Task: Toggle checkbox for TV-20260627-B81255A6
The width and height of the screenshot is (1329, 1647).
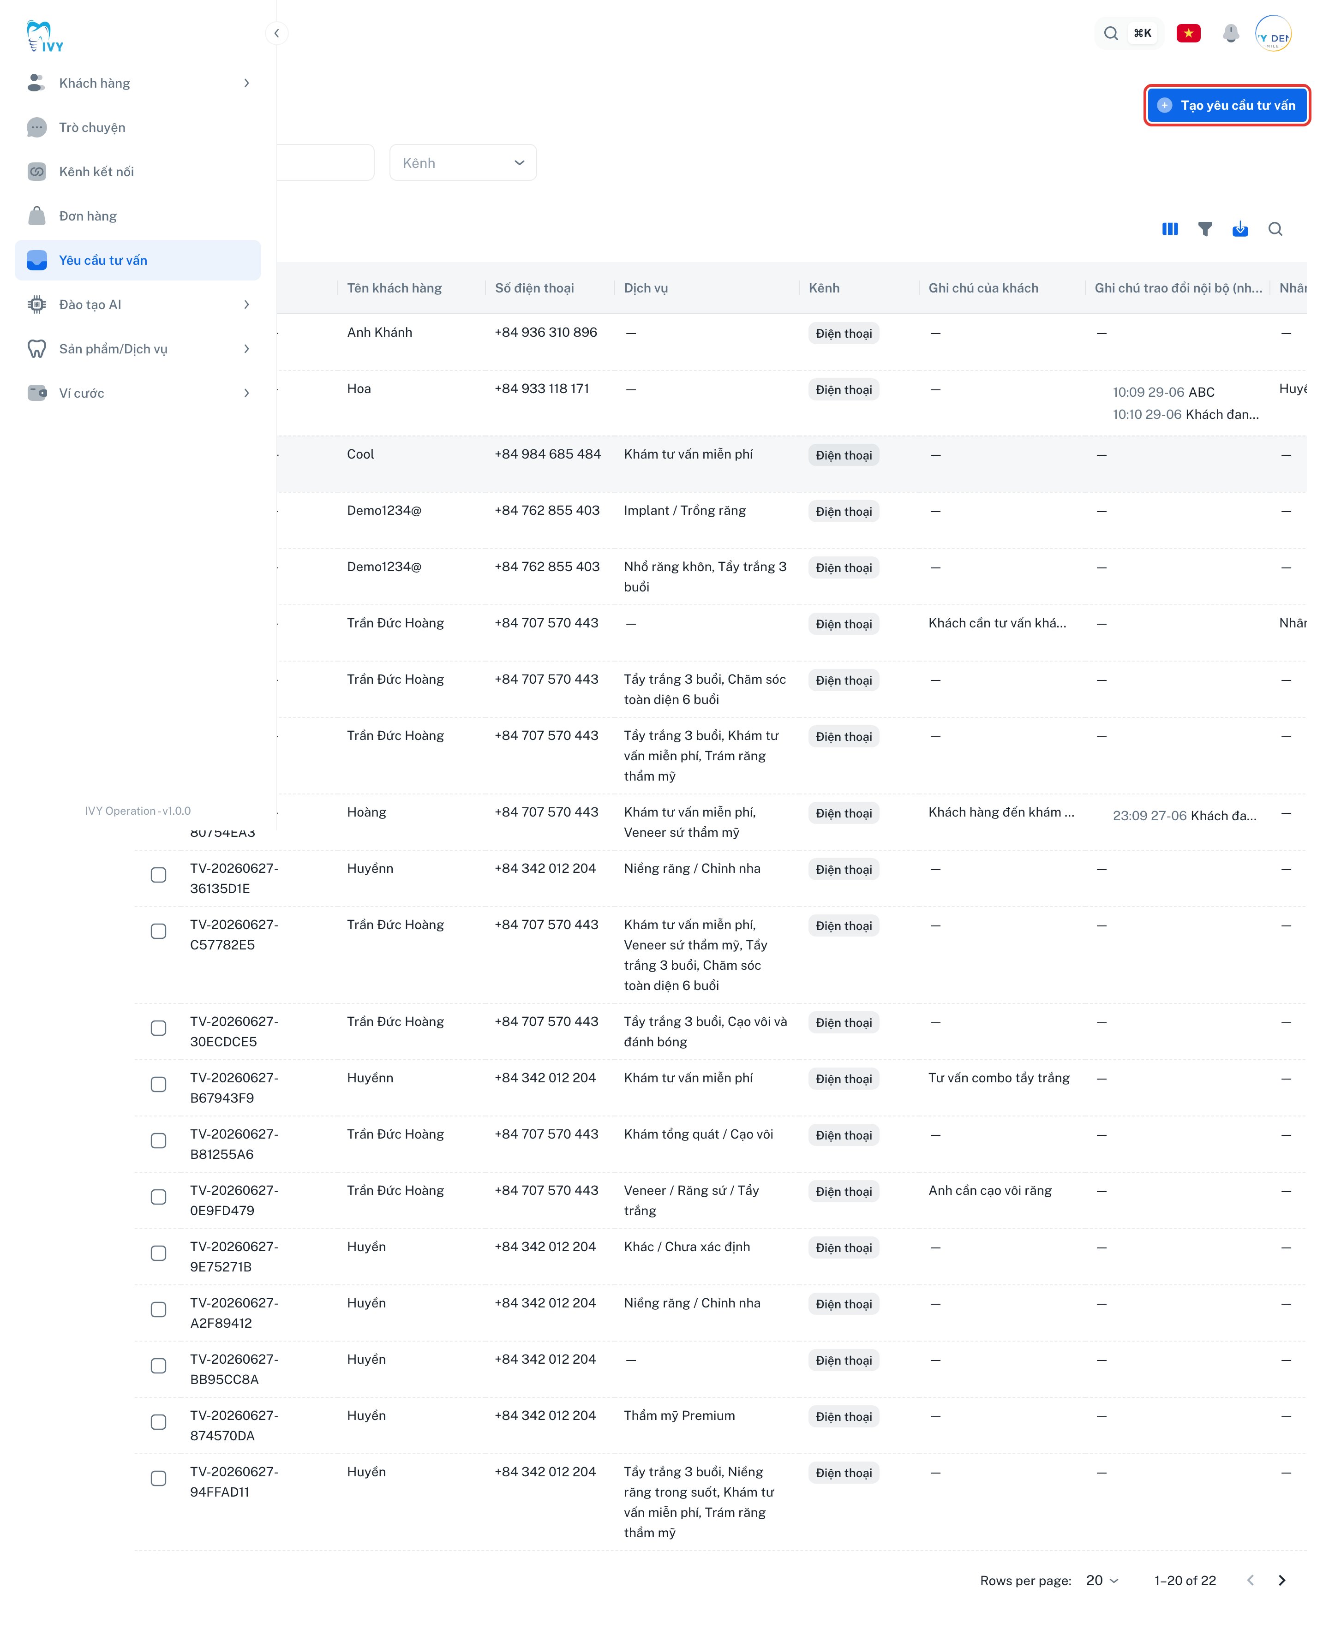Action: tap(158, 1140)
